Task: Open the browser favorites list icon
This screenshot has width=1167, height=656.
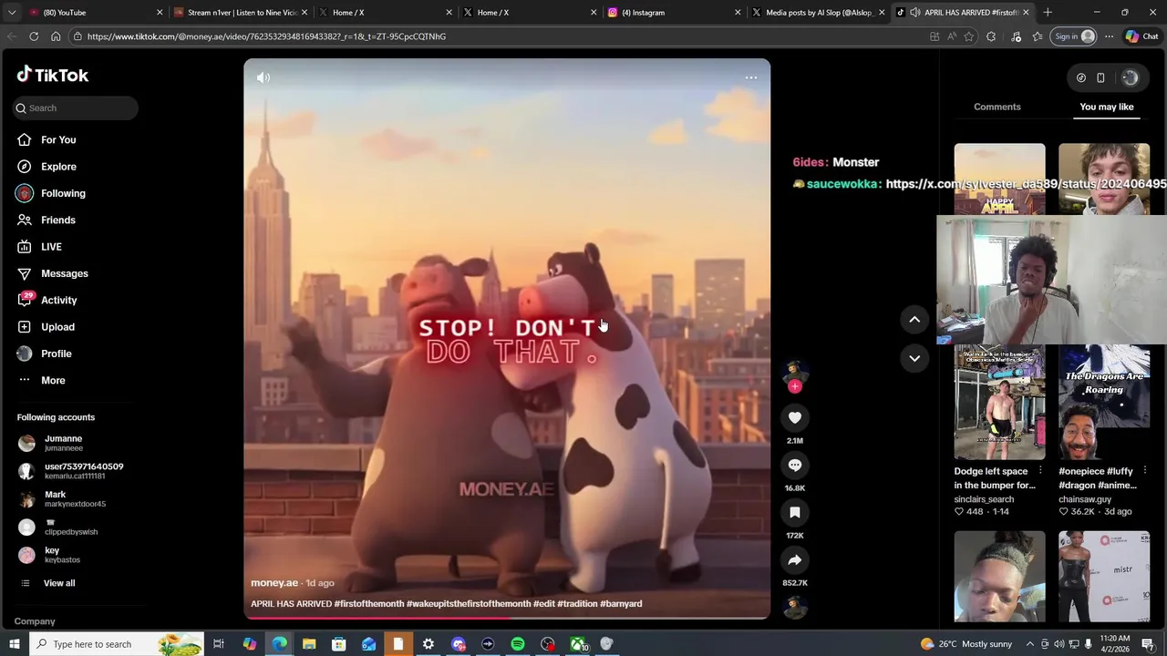Action: pyautogui.click(x=1038, y=36)
